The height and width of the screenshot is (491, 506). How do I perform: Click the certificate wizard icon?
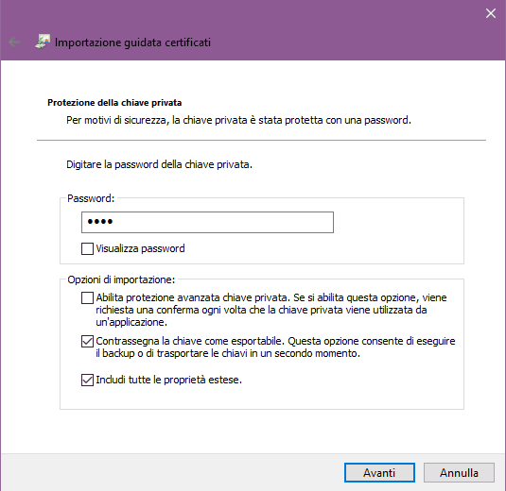[x=43, y=42]
